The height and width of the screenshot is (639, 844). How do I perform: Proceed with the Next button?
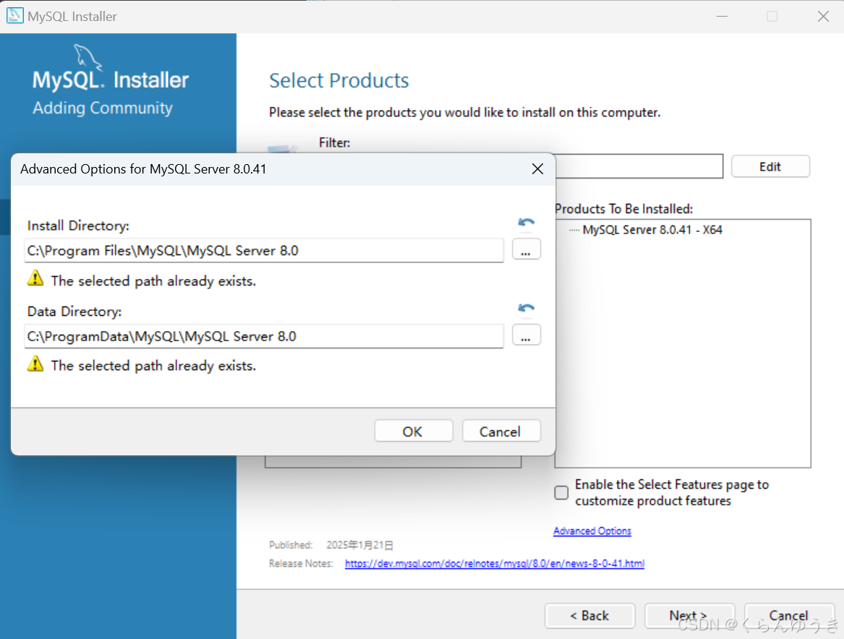click(689, 615)
